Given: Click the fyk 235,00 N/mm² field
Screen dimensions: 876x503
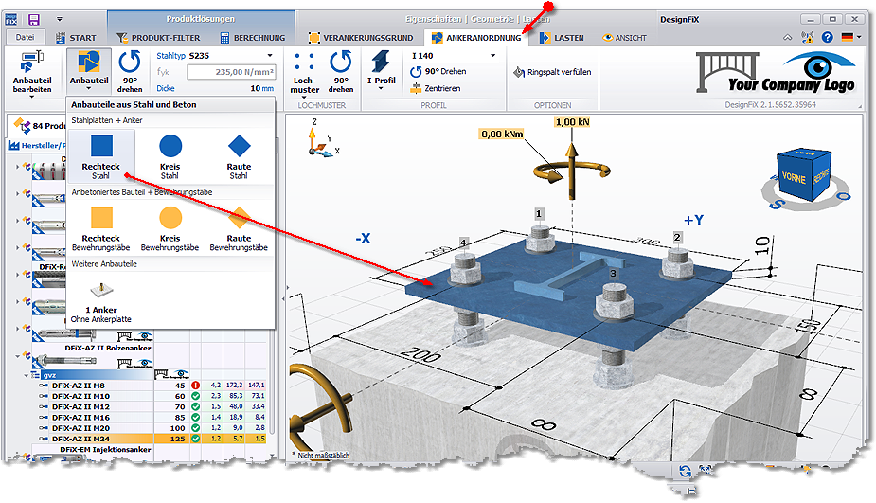Looking at the screenshot, I should point(231,72).
